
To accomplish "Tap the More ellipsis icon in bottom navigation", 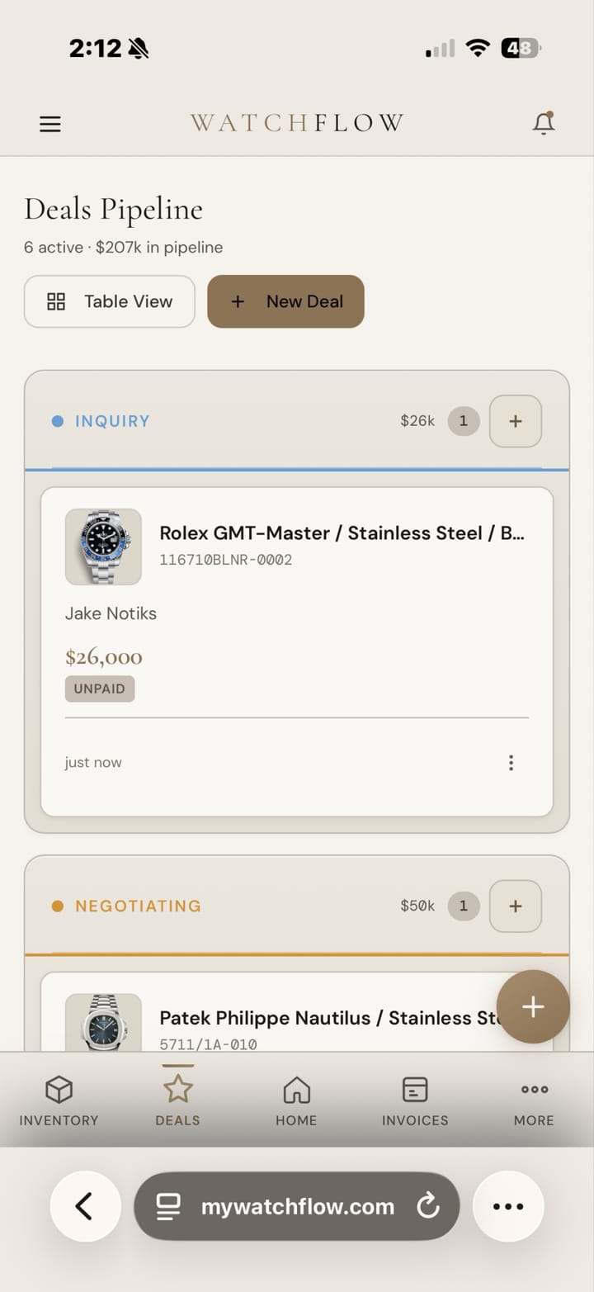I will point(534,1090).
